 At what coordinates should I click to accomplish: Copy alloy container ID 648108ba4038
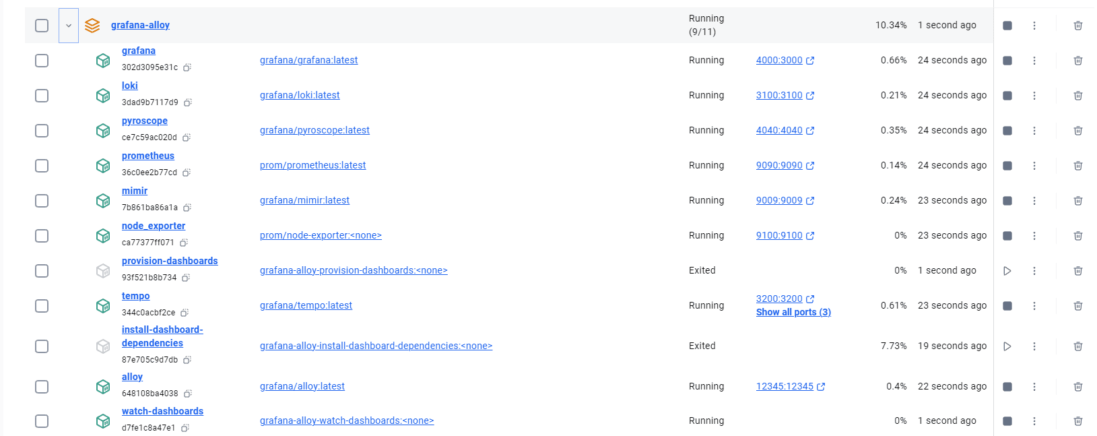pos(188,394)
